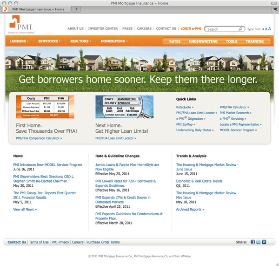The image size is (279, 266).
Task: Expand the Realtors menu
Action: click(80, 41)
